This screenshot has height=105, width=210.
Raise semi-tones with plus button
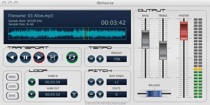(x=100, y=82)
